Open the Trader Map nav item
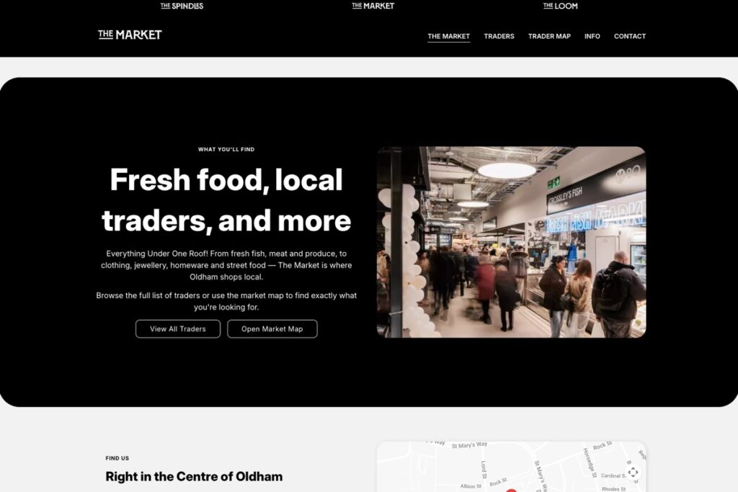This screenshot has width=738, height=492. [549, 36]
